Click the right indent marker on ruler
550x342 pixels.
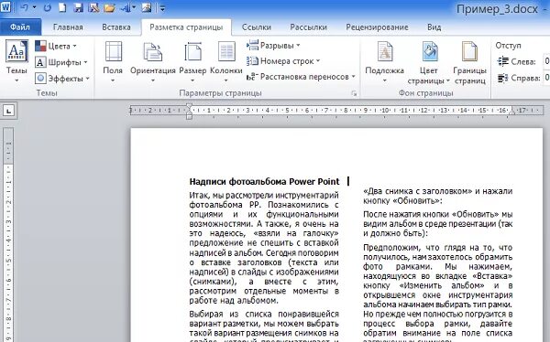(x=511, y=112)
